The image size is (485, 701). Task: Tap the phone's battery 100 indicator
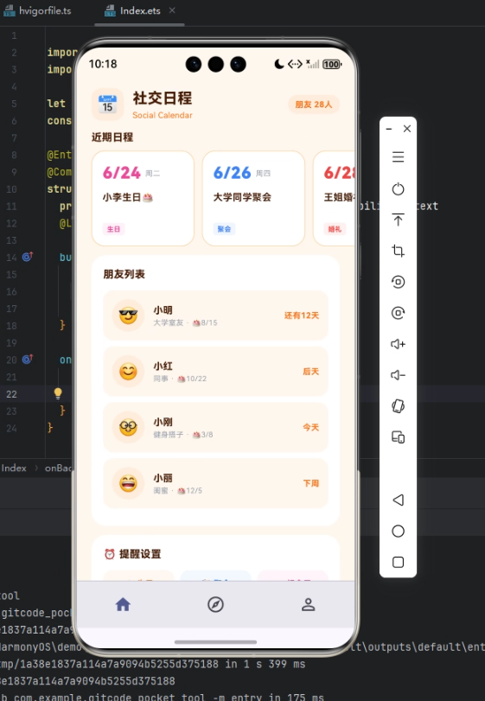tap(332, 64)
